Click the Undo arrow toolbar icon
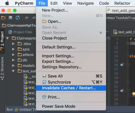Screen dimensions: 135x113 27,18
